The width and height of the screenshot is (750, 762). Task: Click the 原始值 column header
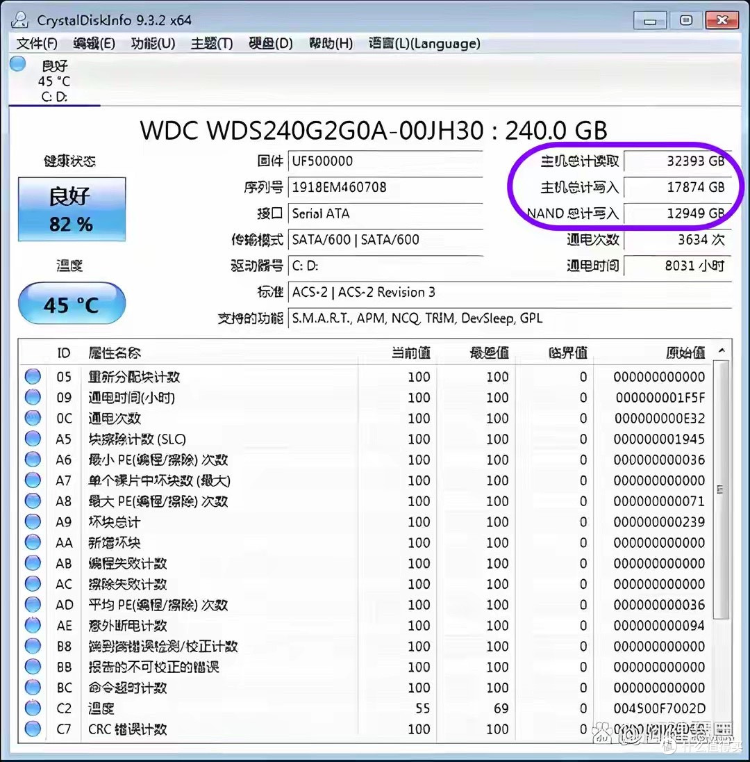pyautogui.click(x=685, y=352)
